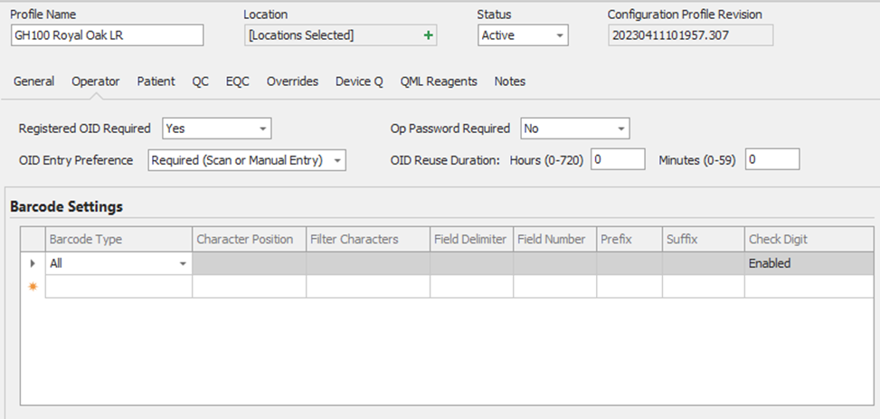The image size is (880, 419).
Task: Select the QC tab
Action: click(x=200, y=81)
